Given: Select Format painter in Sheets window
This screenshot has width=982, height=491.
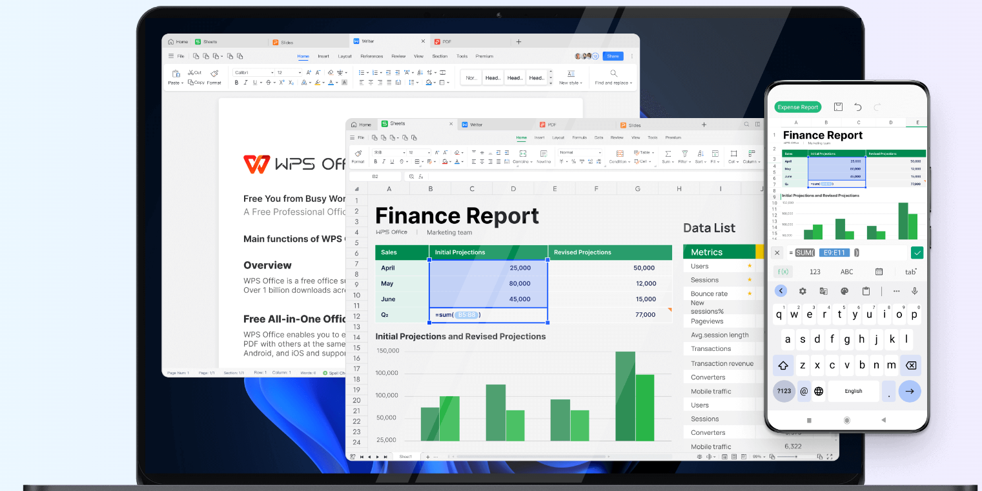Looking at the screenshot, I should pyautogui.click(x=358, y=157).
